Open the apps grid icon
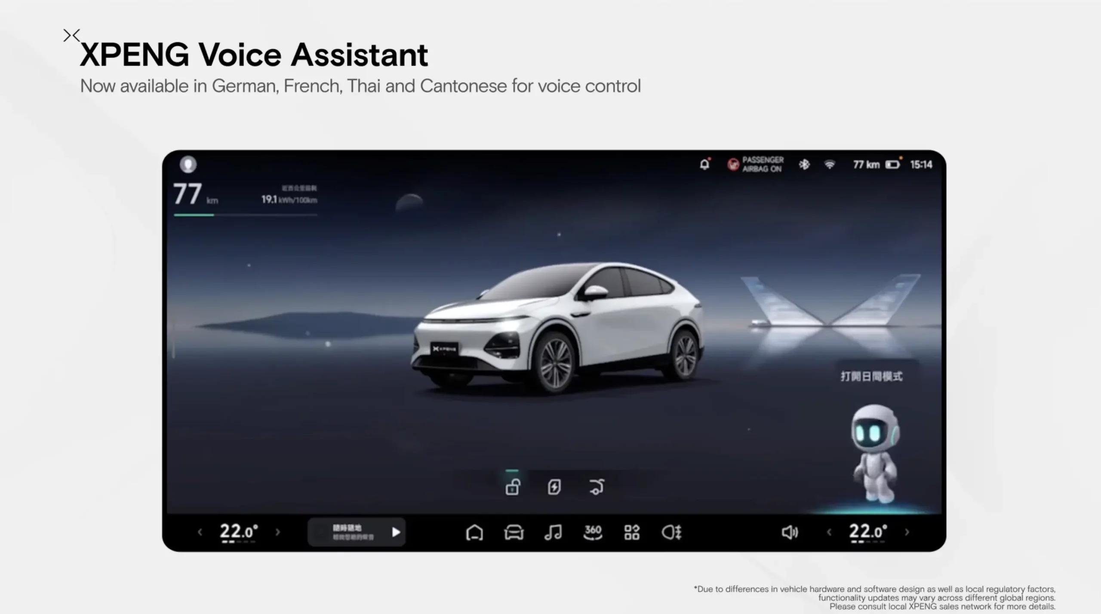This screenshot has width=1101, height=614. pyautogui.click(x=632, y=532)
